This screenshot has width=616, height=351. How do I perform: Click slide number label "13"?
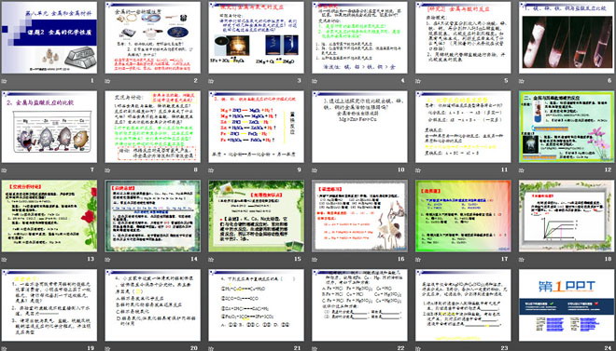91,259
